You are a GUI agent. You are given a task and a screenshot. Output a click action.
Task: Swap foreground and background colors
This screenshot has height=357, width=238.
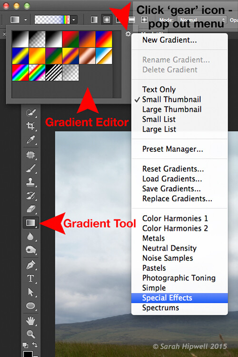(35, 345)
